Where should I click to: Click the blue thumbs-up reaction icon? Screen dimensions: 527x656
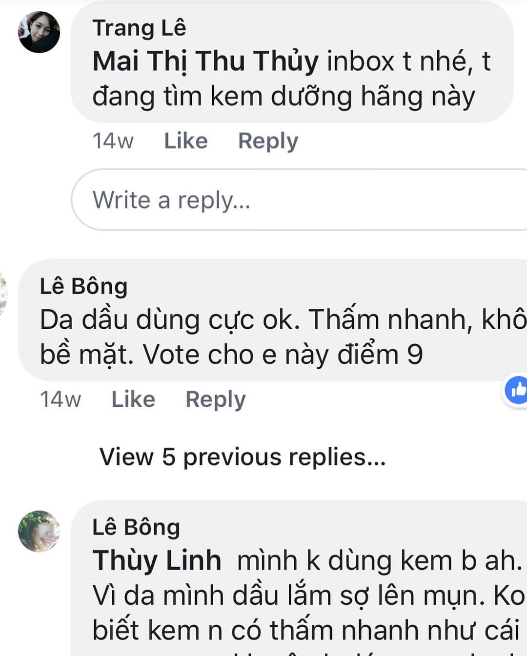pos(517,390)
